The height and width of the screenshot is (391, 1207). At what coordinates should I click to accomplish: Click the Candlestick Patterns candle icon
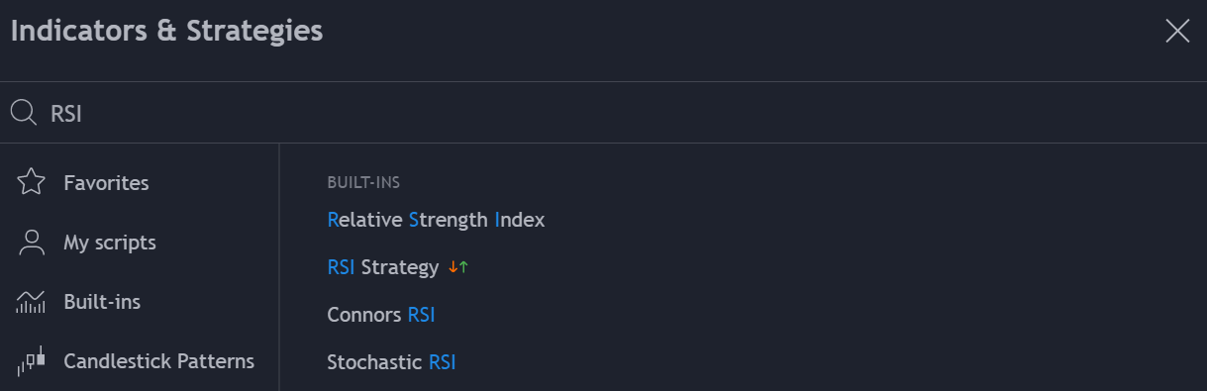click(32, 361)
